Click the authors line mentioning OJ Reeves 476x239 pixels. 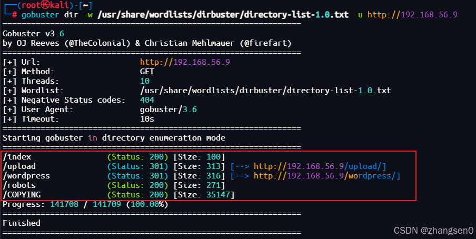click(x=147, y=43)
